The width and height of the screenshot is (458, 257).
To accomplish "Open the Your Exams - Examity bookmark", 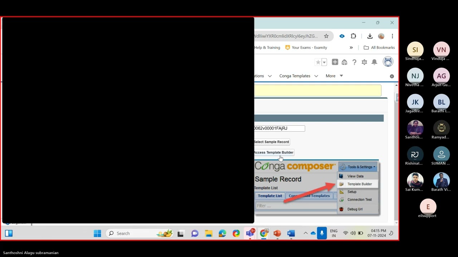I will coord(306,47).
